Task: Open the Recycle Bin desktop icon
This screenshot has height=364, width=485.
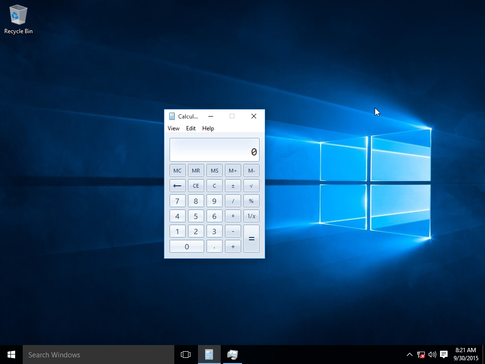Action: [18, 19]
